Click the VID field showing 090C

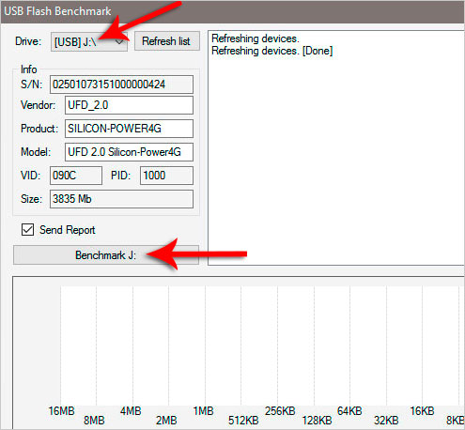76,176
